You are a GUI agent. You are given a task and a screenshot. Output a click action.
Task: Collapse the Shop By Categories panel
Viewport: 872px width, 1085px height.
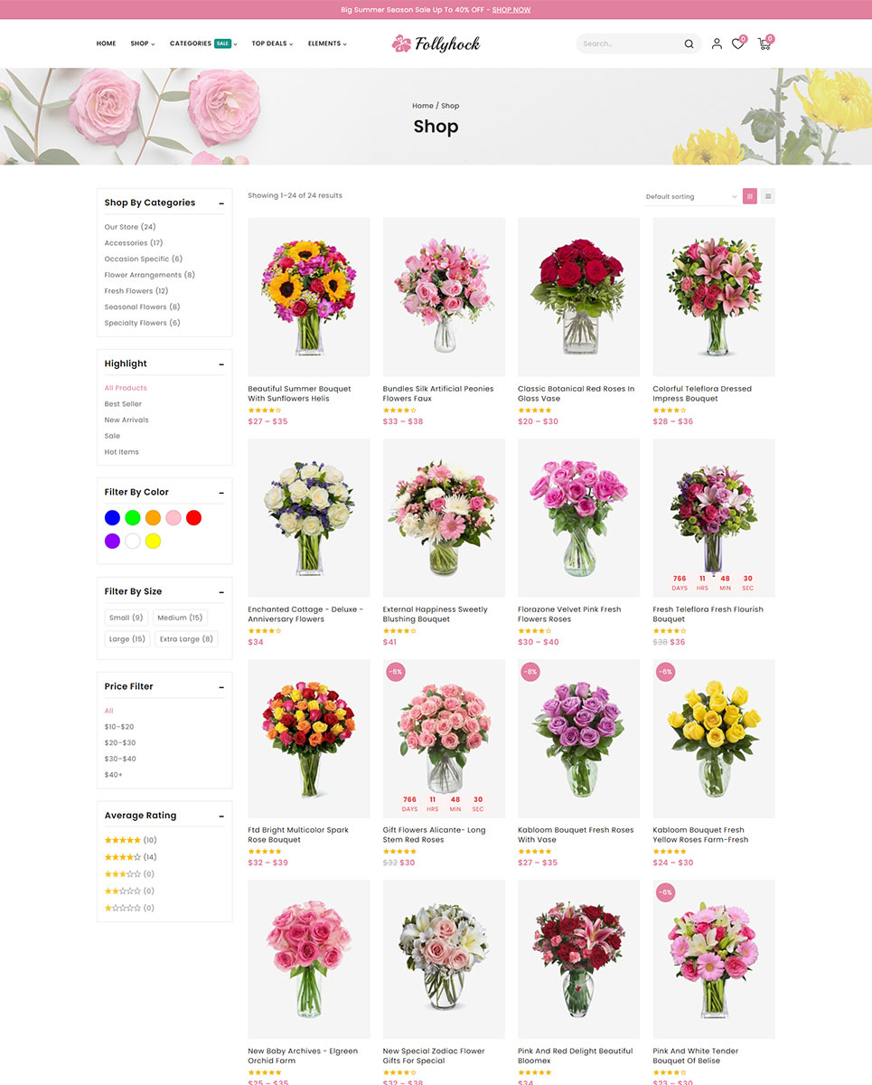tap(221, 203)
